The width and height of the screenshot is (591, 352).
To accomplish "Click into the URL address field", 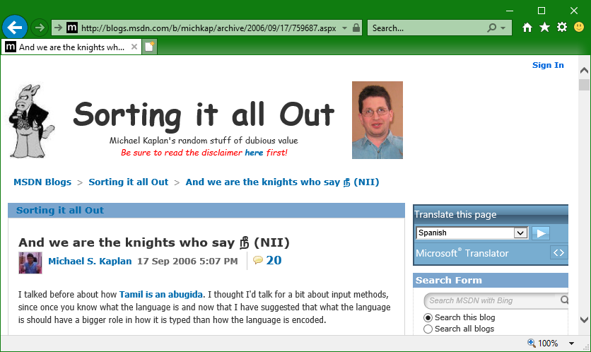I will click(209, 28).
